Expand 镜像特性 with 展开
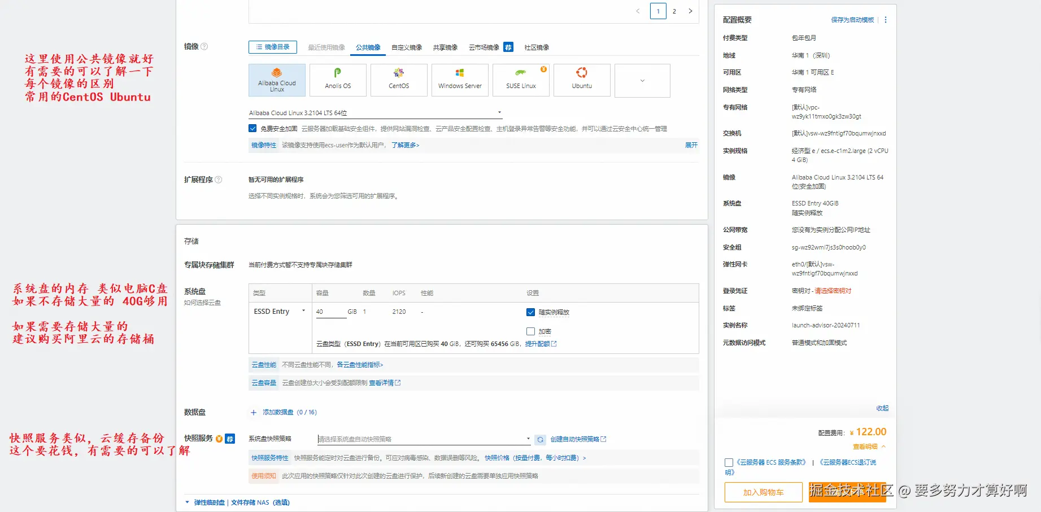 point(691,145)
